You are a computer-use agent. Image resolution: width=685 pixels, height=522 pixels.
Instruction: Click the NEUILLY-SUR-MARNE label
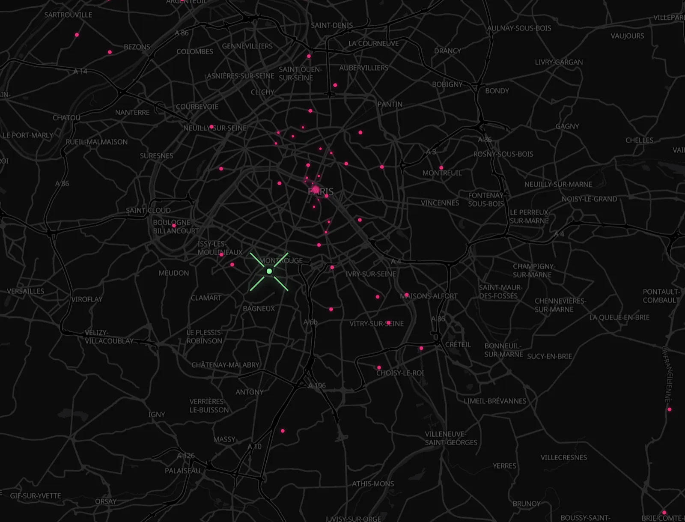(558, 184)
